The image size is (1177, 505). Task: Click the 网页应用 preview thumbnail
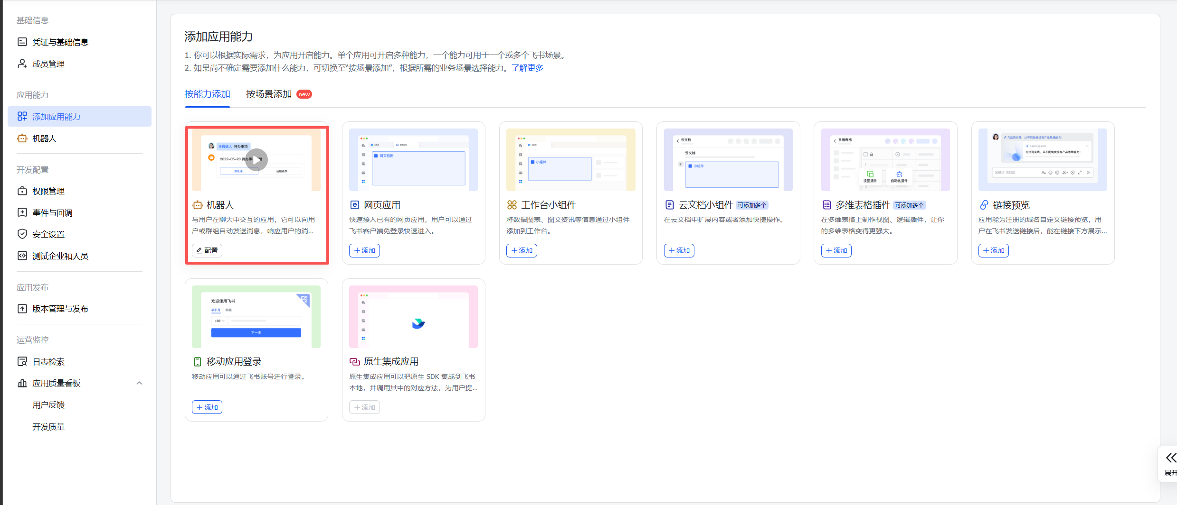tap(413, 160)
